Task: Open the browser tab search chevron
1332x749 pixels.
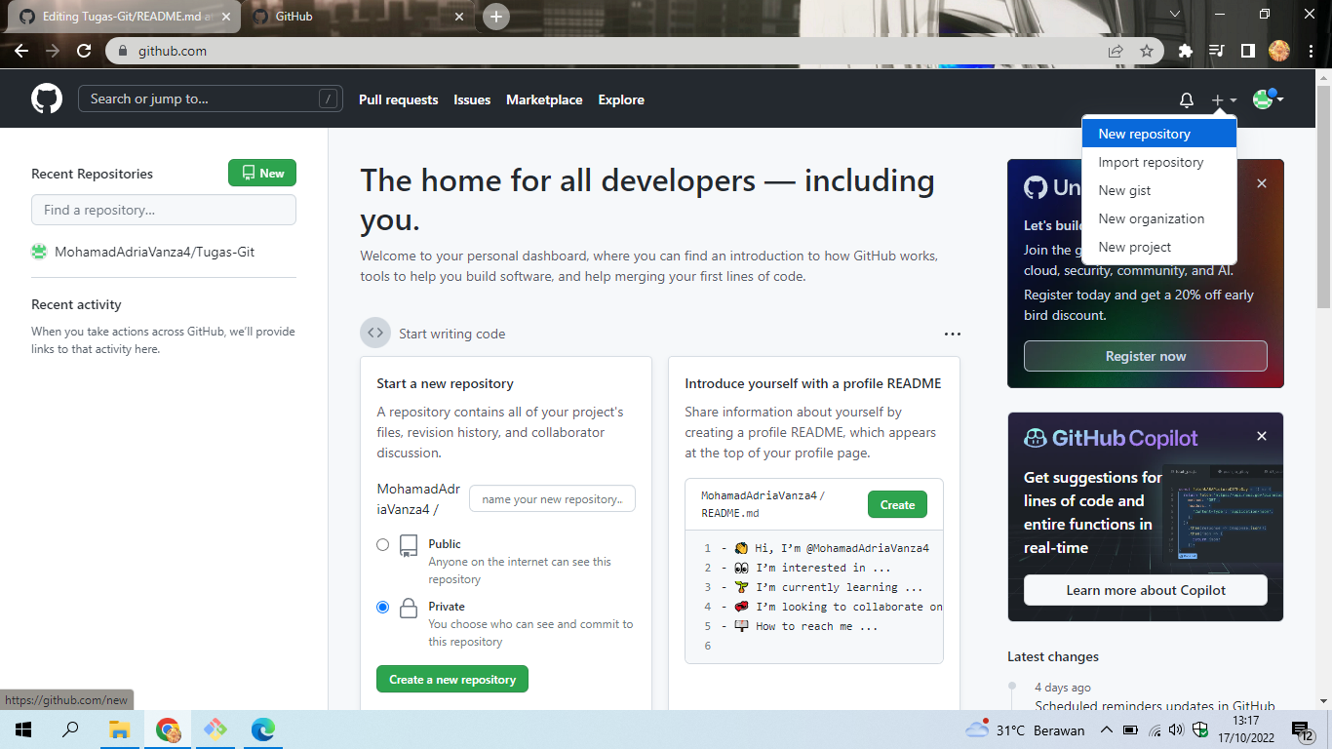Action: [x=1174, y=14]
